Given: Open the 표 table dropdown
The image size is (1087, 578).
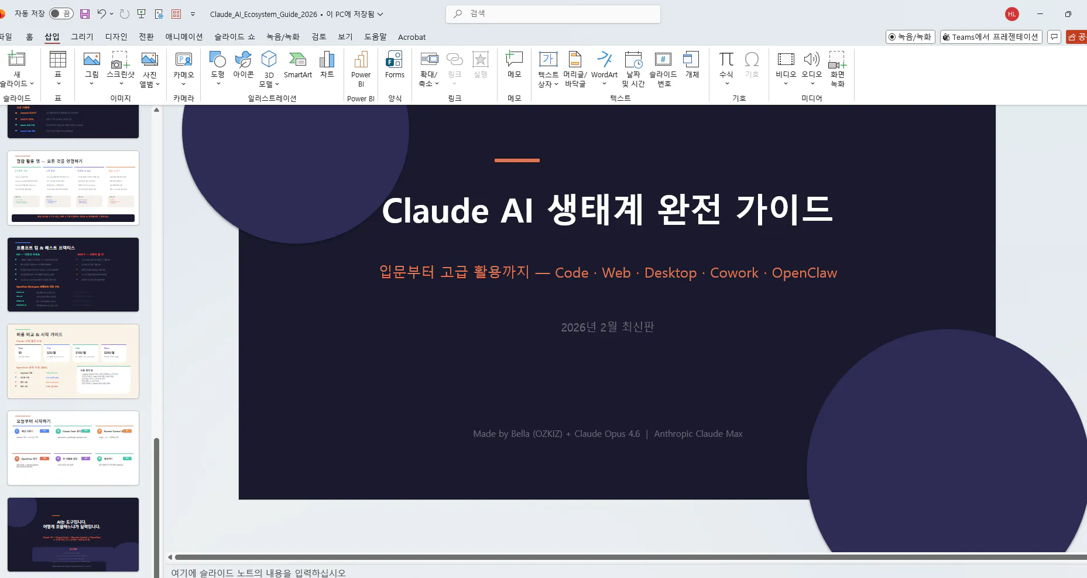Looking at the screenshot, I should (58, 83).
